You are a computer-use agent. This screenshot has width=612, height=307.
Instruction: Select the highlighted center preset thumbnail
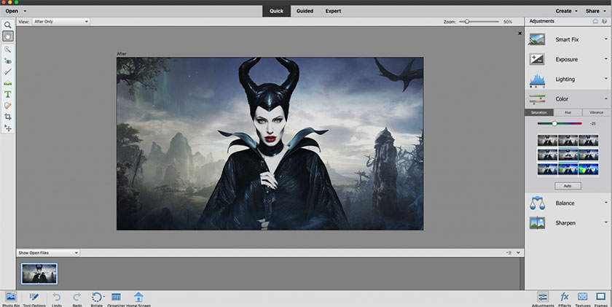[x=568, y=155]
